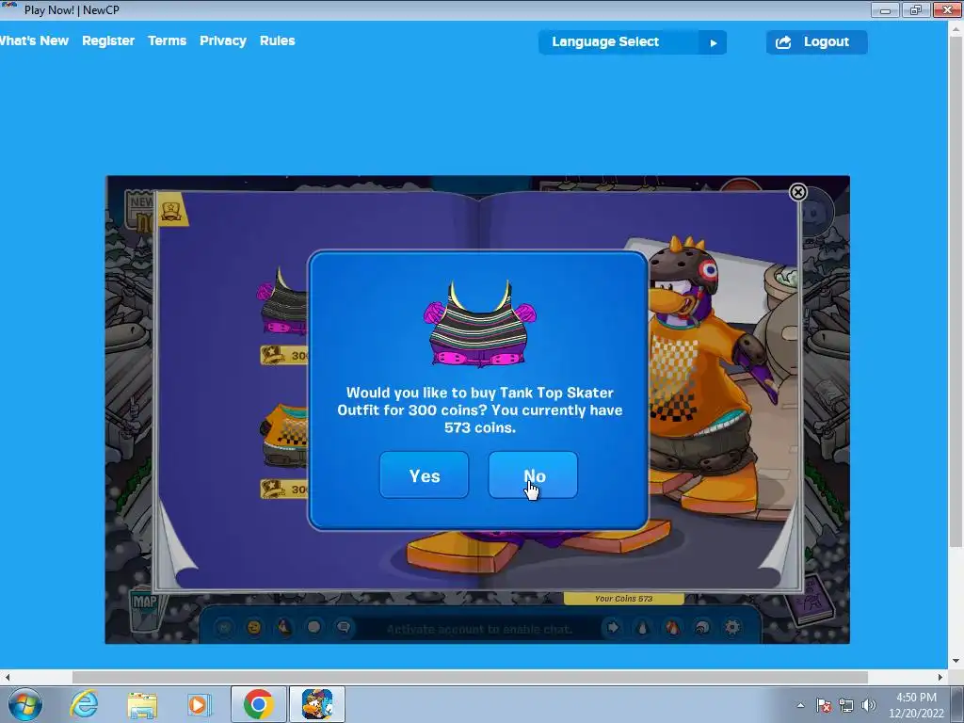This screenshot has height=723, width=964.
Task: Click the lower catalog price tag
Action: (x=284, y=489)
